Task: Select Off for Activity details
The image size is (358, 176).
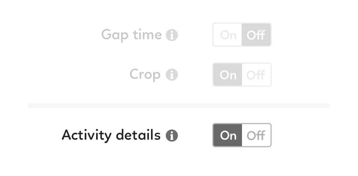Action: [x=256, y=135]
